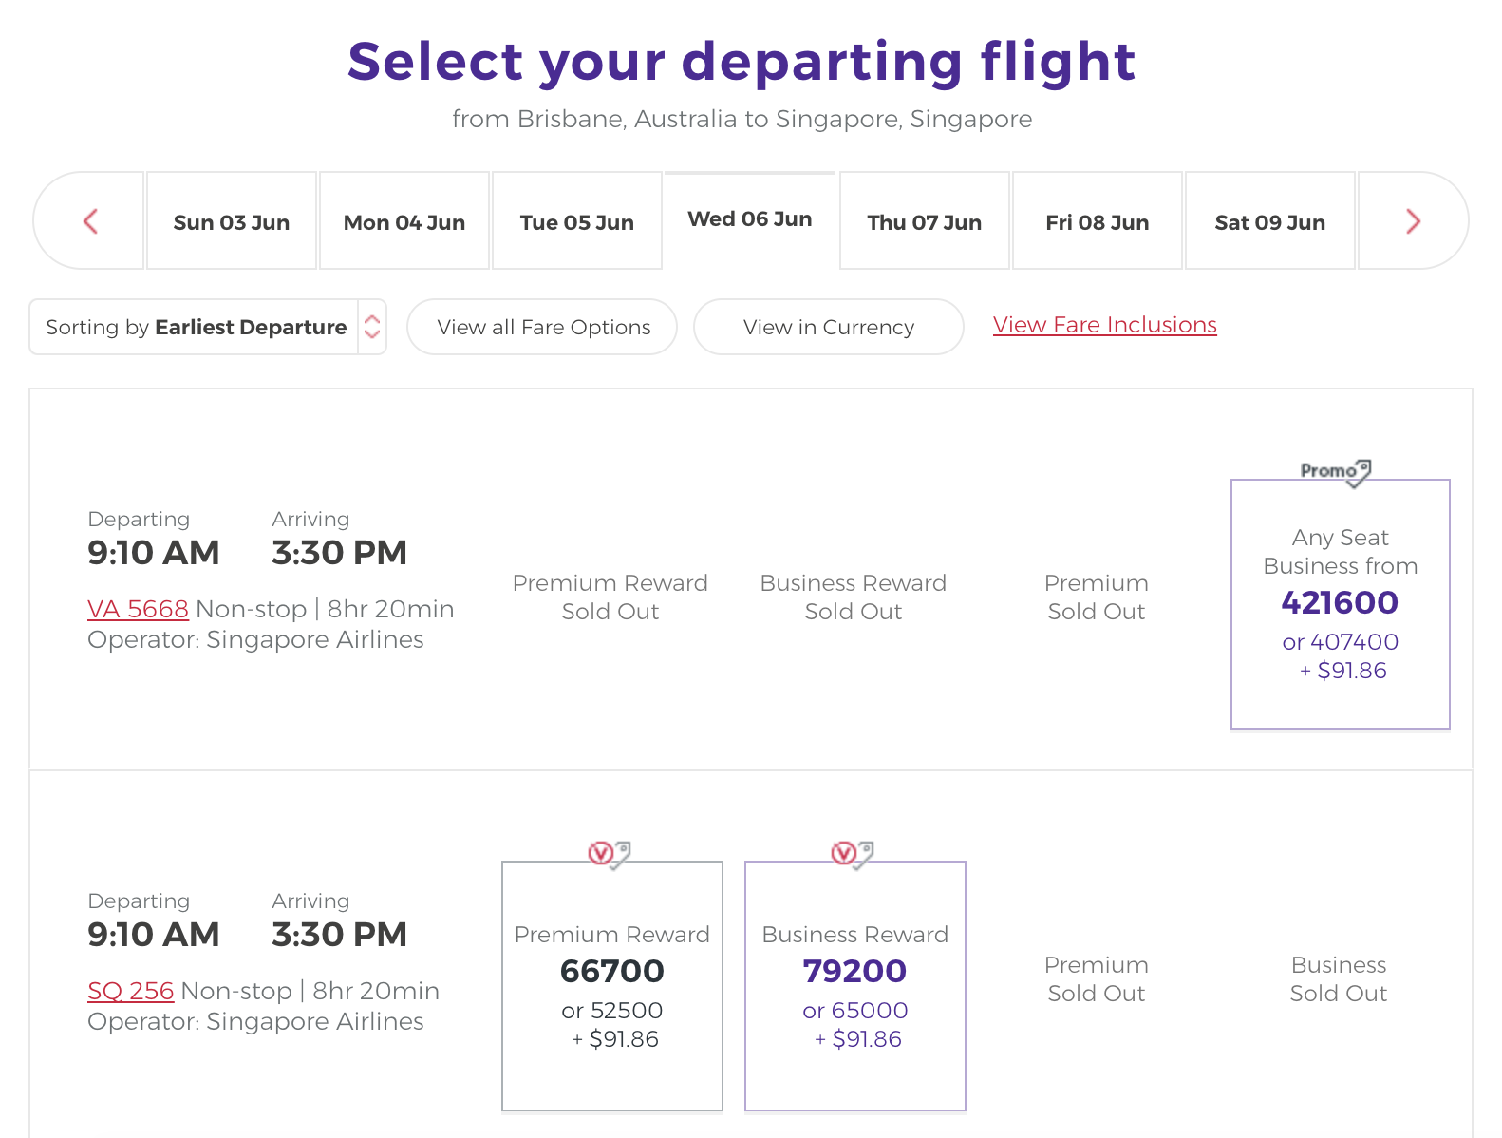
Task: Choose the Fri 08 Jun date tab
Action: tap(1098, 221)
